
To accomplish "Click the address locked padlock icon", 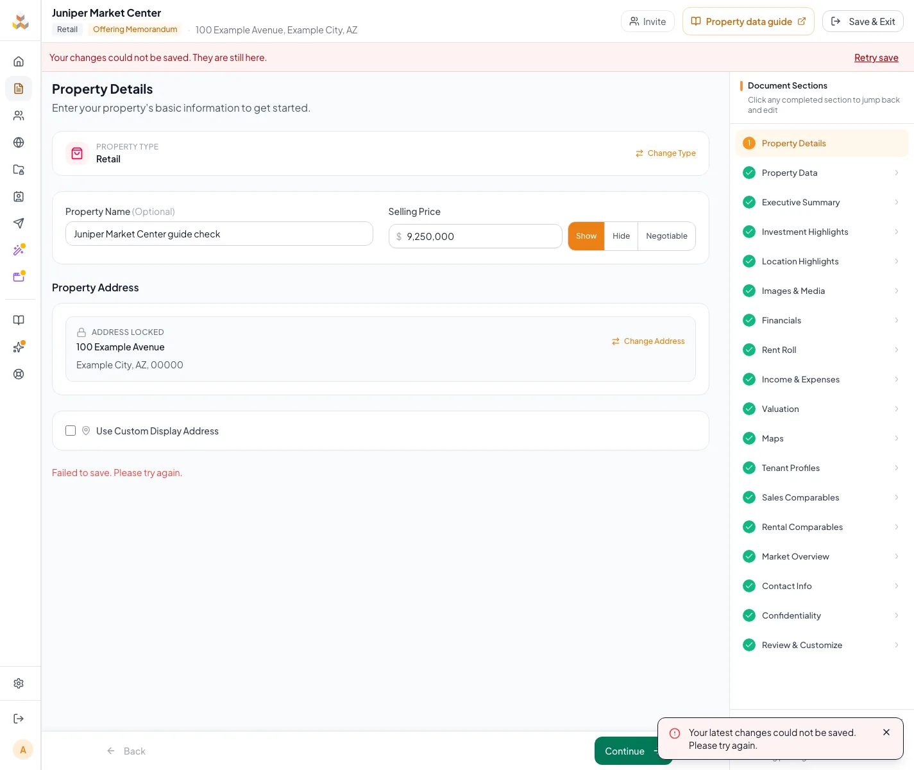I will click(81, 332).
